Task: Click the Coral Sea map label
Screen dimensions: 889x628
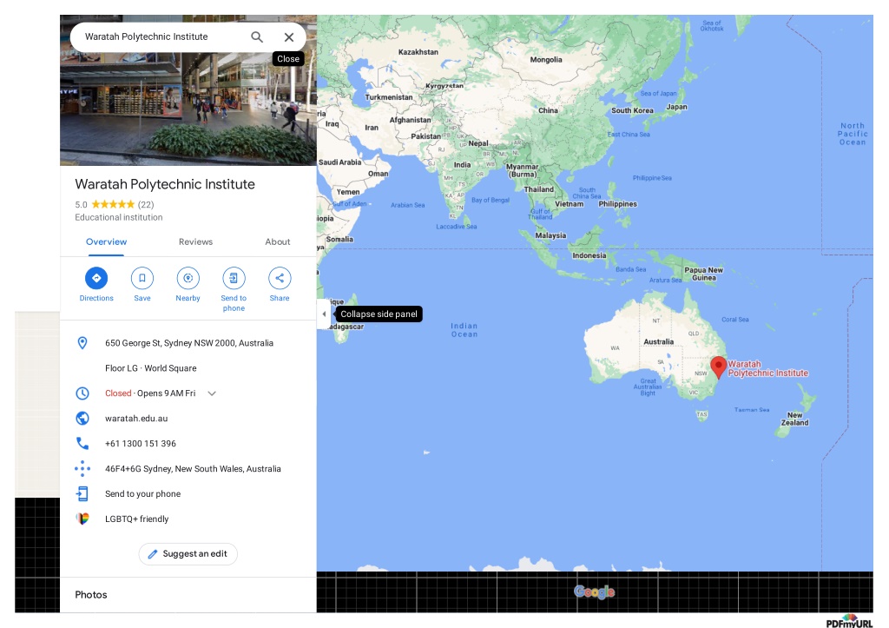Action: (734, 320)
